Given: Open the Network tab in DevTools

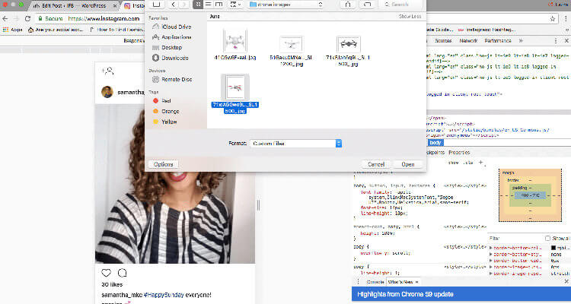Looking at the screenshot, I should [x=468, y=40].
